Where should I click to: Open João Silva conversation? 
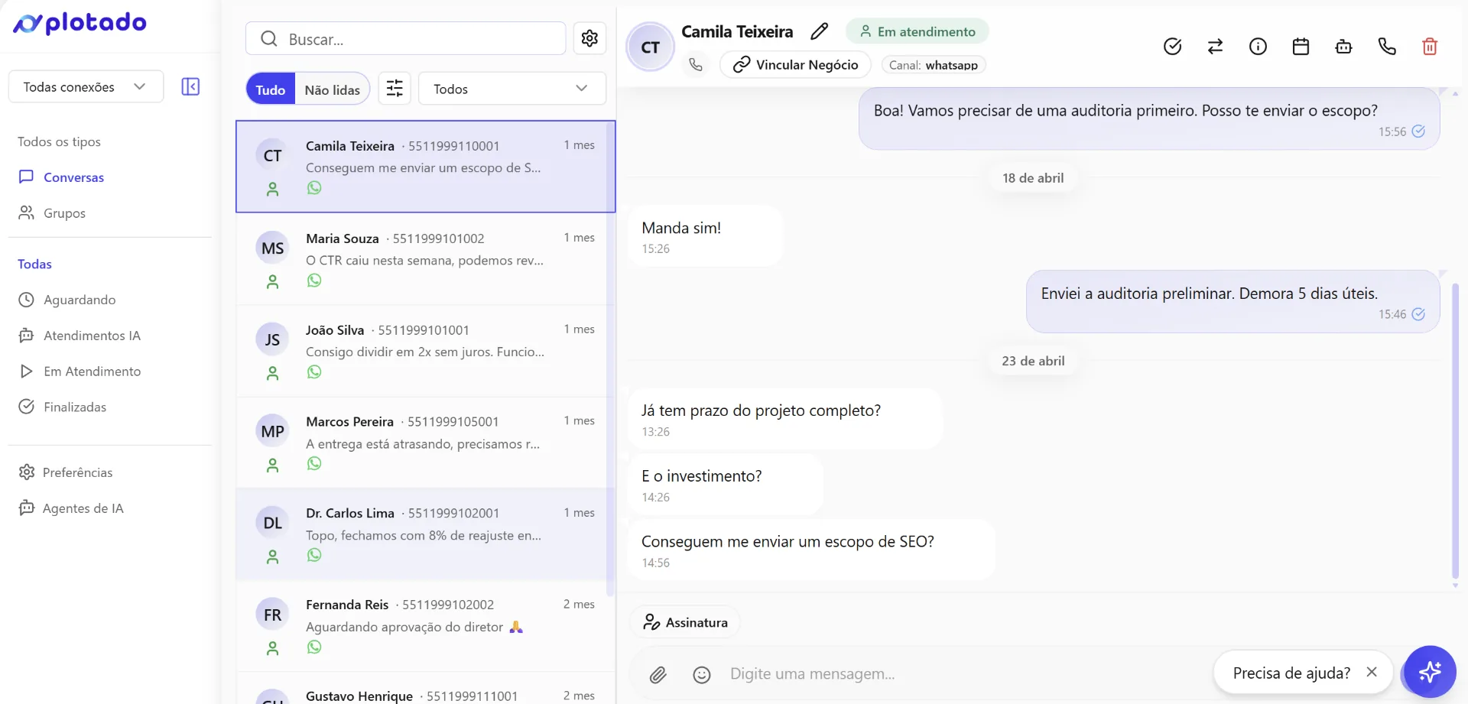(x=425, y=351)
